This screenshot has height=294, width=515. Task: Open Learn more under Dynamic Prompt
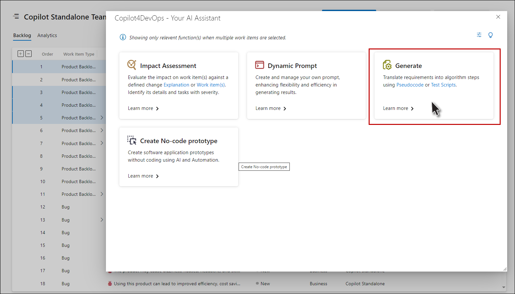(x=271, y=108)
